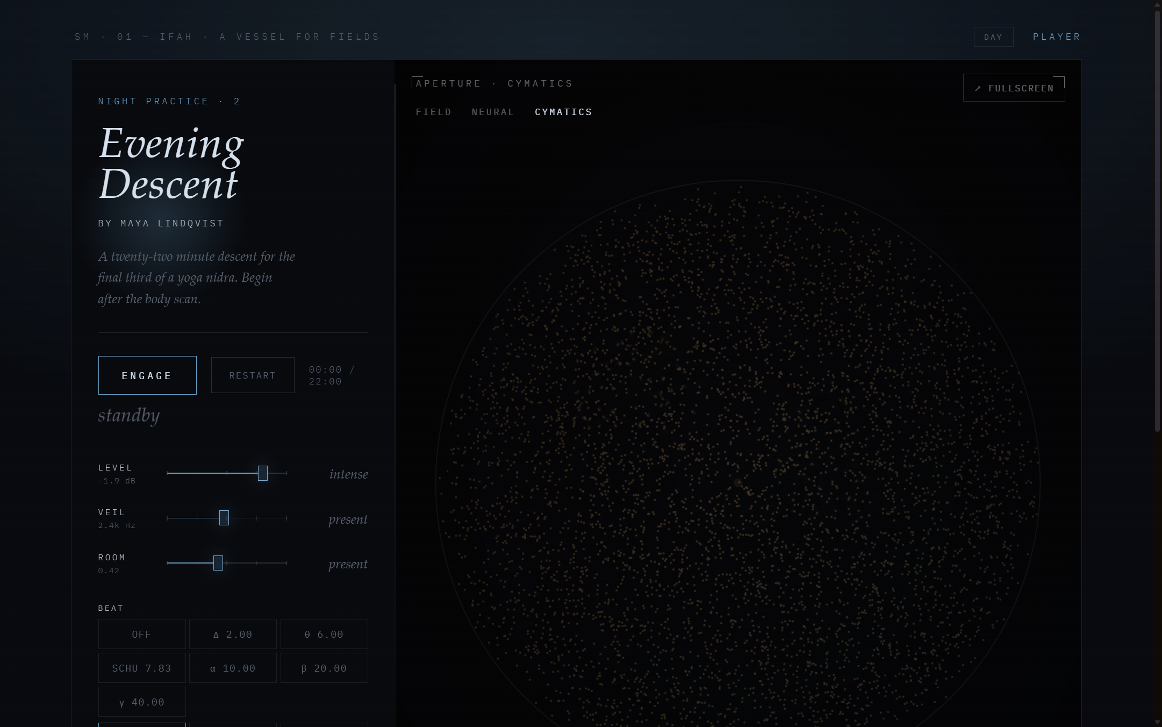Select the beta 20.00 beat

coord(324,668)
